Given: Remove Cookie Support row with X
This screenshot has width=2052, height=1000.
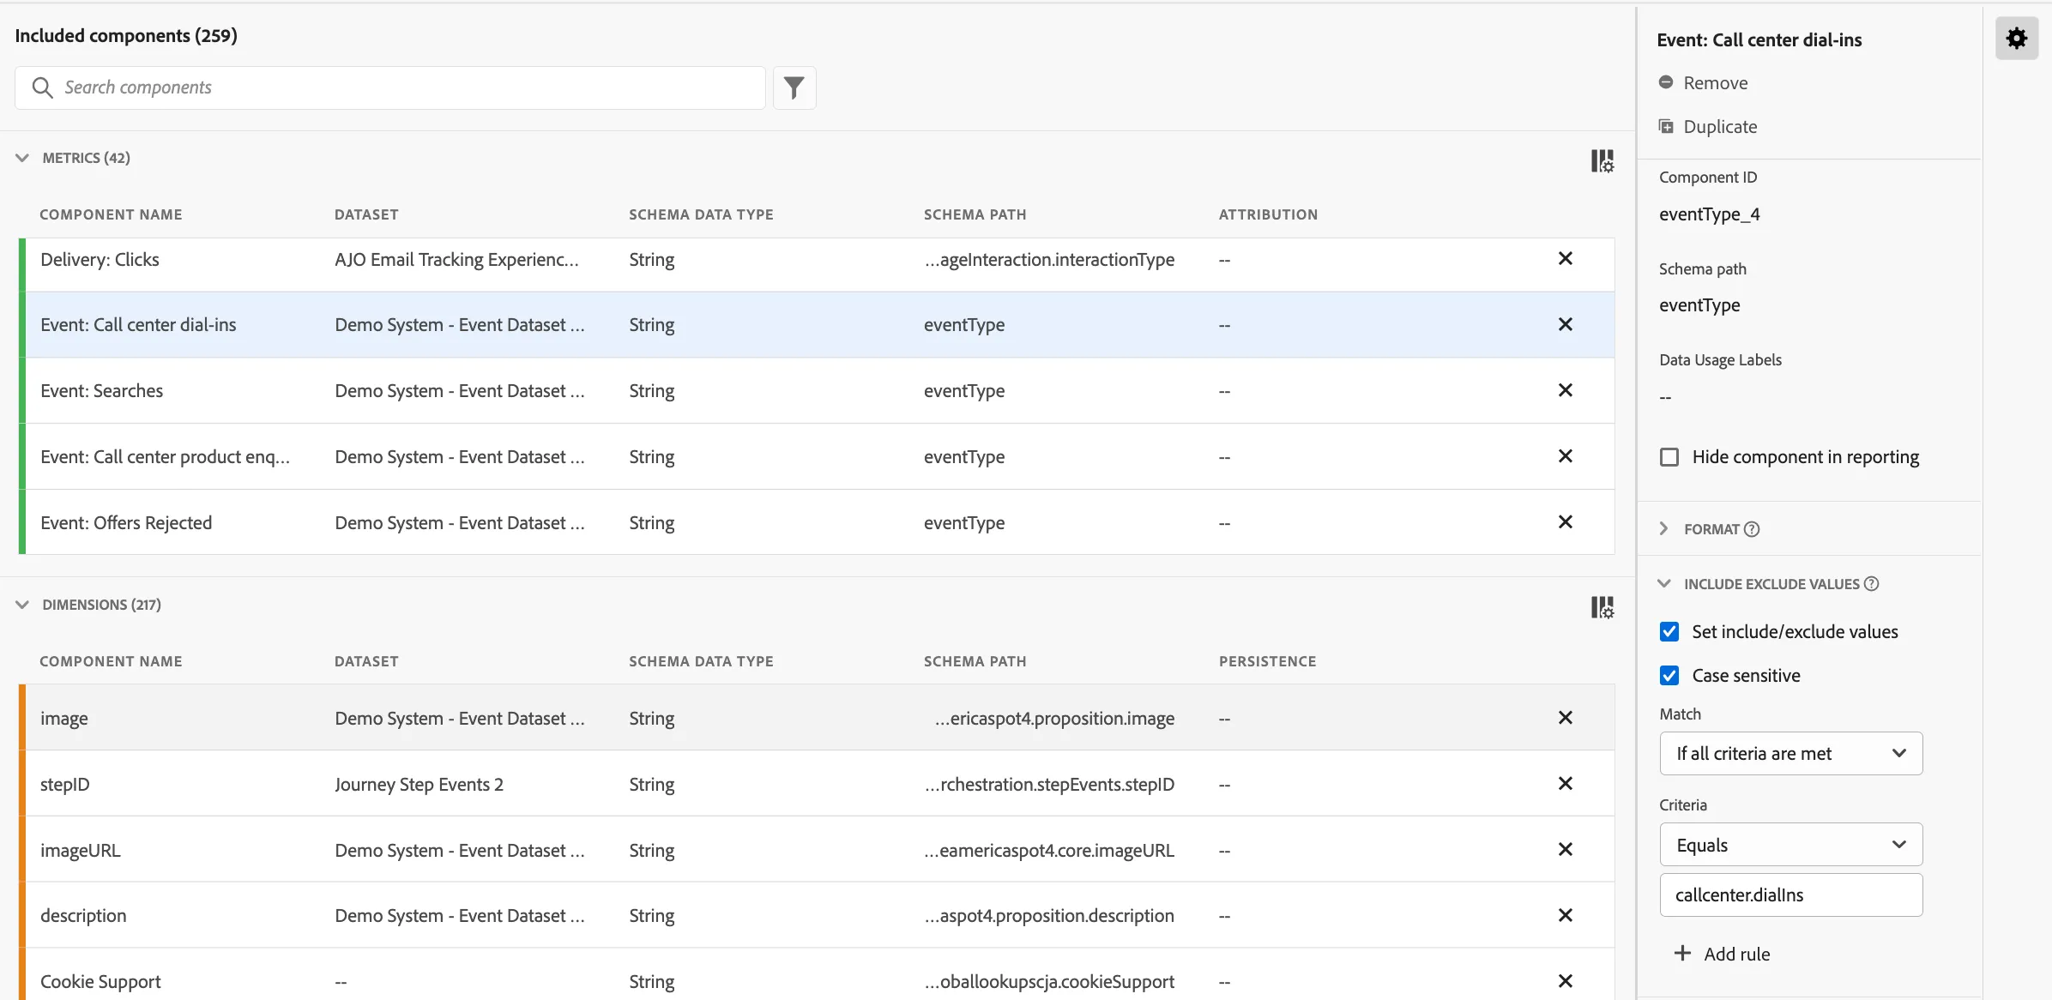Looking at the screenshot, I should pyautogui.click(x=1565, y=981).
